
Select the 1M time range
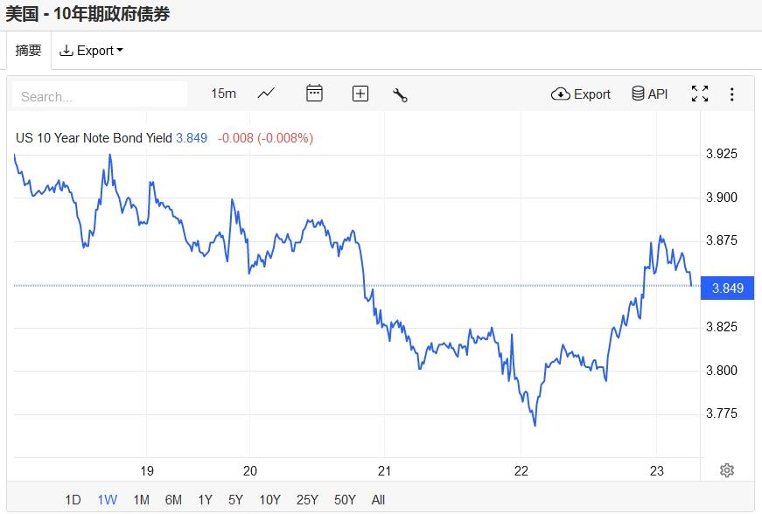(141, 500)
